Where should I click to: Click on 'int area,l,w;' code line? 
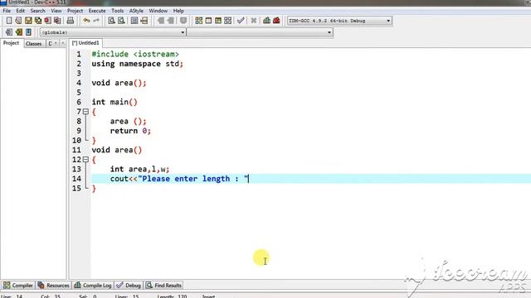139,169
